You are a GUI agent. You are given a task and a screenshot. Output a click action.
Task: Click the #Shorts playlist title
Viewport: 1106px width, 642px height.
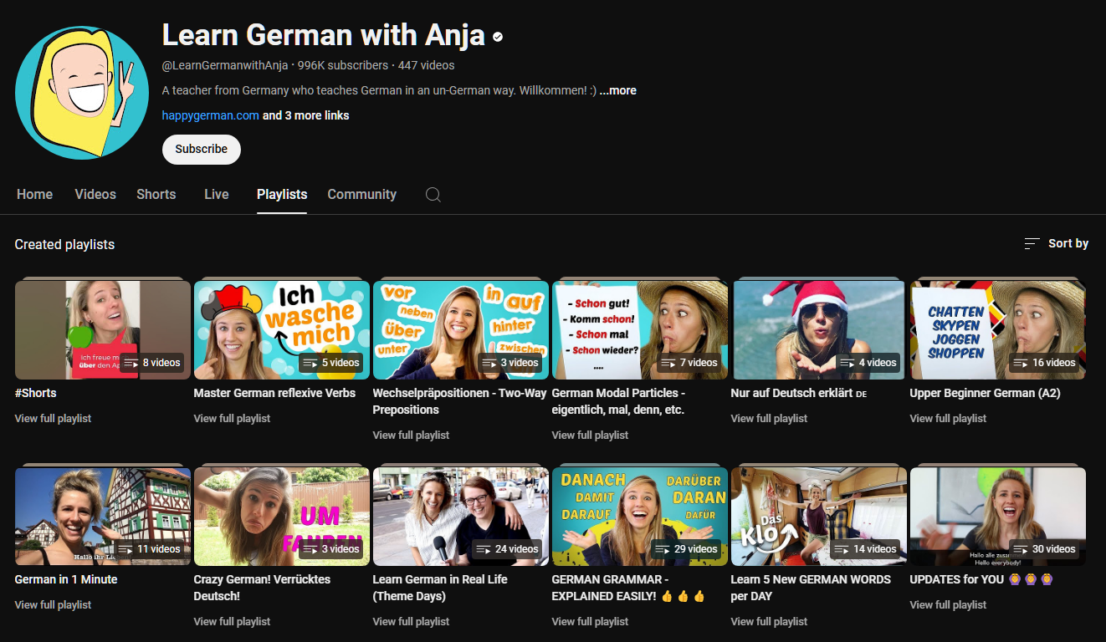click(36, 393)
